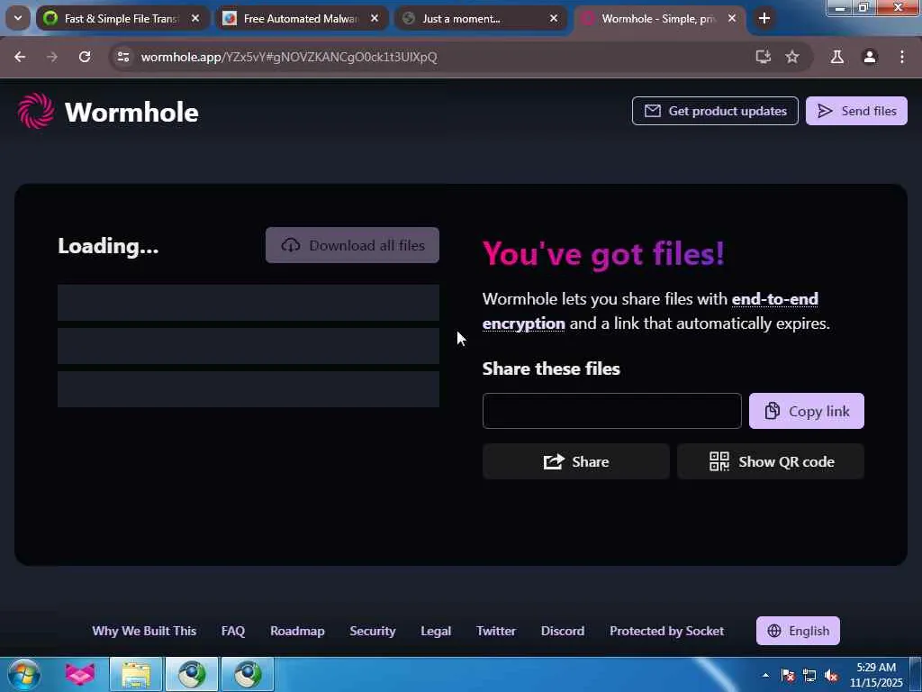Image resolution: width=922 pixels, height=692 pixels.
Task: View site information icon in address bar
Action: pos(122,57)
